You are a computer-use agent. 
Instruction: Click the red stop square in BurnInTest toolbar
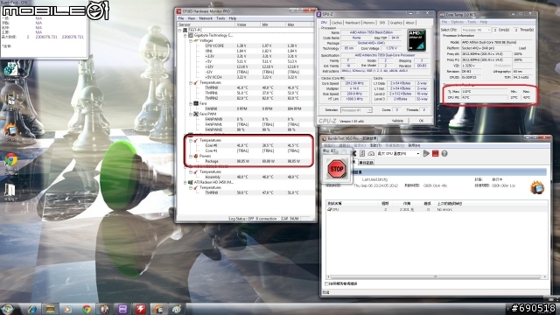point(435,154)
